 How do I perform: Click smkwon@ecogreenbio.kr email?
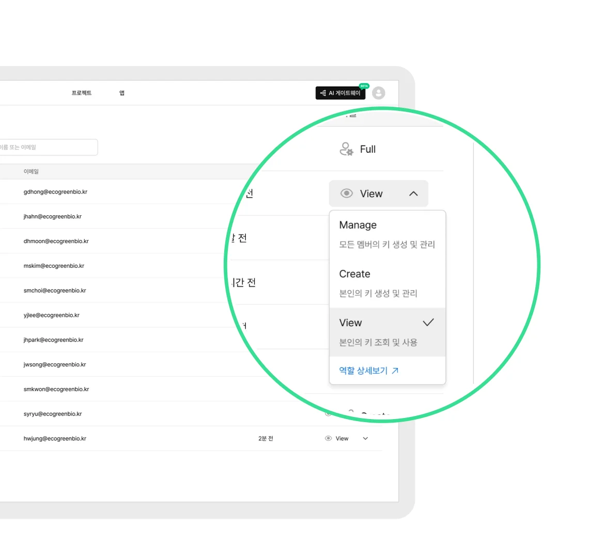coord(56,389)
